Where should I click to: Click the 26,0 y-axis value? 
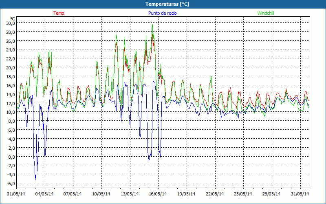[x=11, y=41]
